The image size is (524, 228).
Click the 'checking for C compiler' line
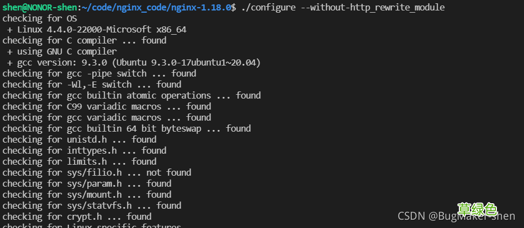coord(84,40)
